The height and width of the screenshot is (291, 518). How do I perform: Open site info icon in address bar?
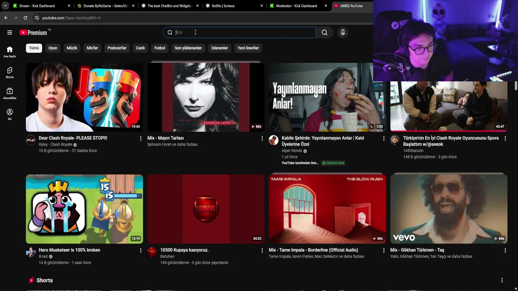click(37, 18)
